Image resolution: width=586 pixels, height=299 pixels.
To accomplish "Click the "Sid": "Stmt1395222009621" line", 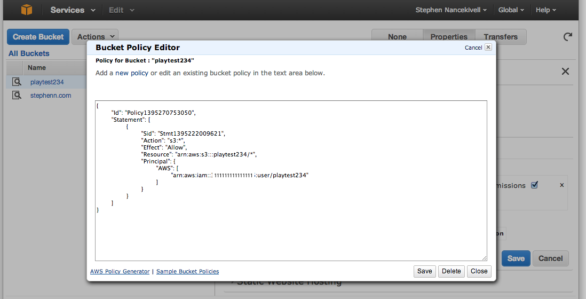I will 183,133.
